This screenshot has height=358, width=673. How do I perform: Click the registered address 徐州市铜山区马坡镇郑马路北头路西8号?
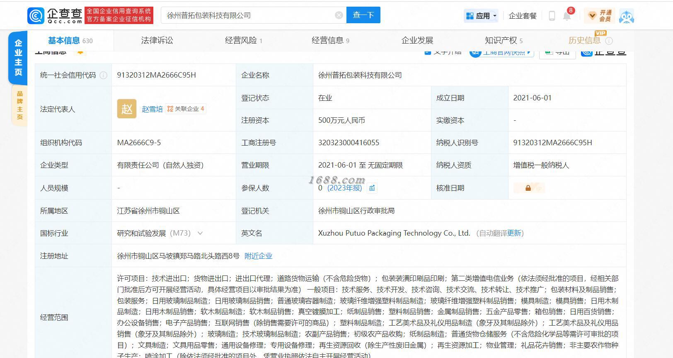pyautogui.click(x=178, y=256)
